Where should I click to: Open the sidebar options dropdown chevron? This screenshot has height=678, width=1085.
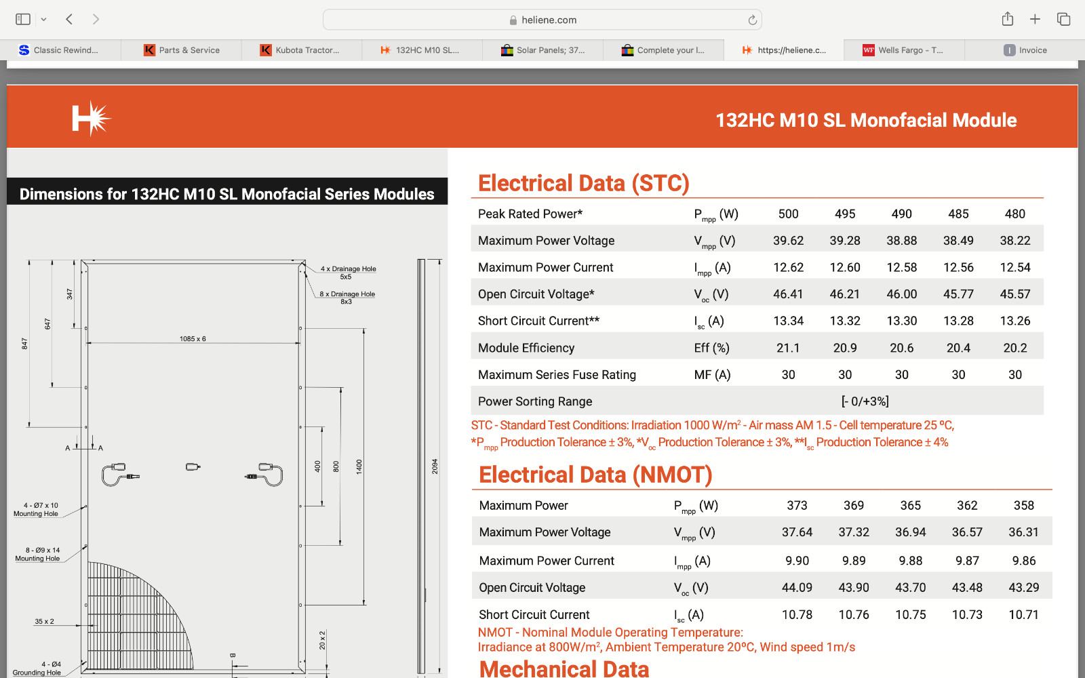coord(43,20)
